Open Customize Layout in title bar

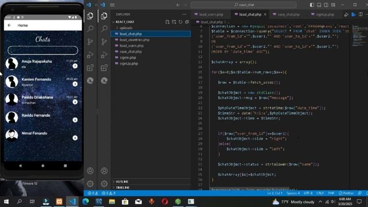(333, 5)
